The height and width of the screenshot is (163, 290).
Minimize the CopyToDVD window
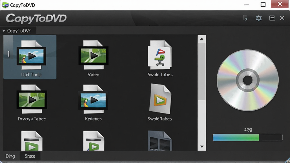(247, 5)
